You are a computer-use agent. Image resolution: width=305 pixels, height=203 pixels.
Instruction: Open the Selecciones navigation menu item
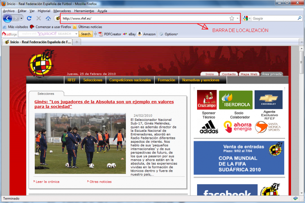pos(93,80)
